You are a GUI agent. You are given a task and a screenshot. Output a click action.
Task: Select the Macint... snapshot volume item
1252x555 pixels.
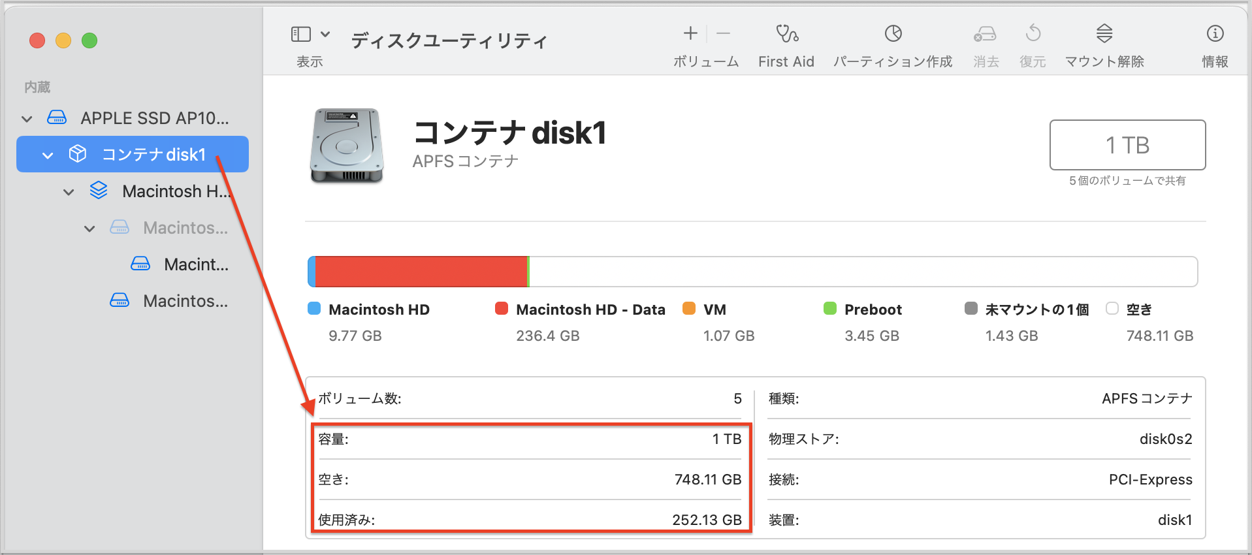point(195,264)
